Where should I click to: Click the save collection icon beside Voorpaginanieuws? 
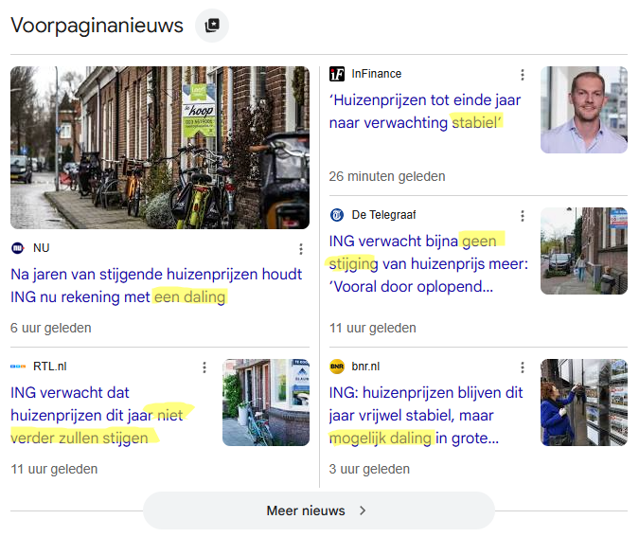point(212,26)
